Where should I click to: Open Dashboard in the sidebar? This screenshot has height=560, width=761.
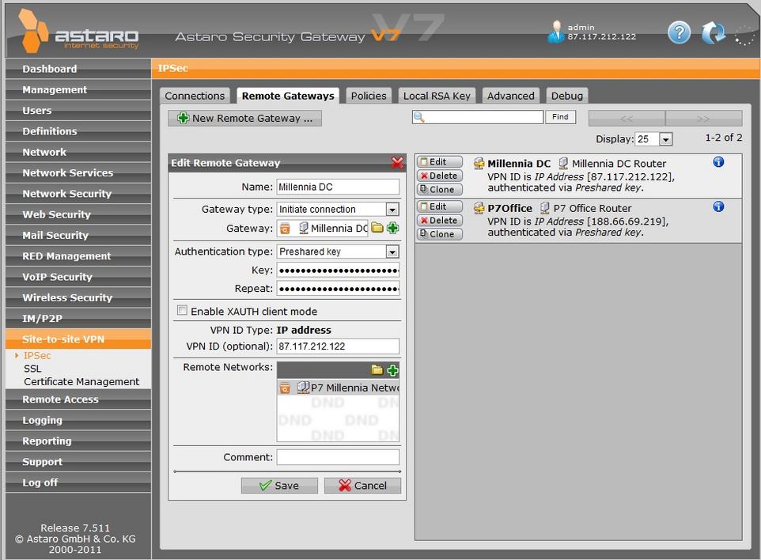tap(78, 69)
